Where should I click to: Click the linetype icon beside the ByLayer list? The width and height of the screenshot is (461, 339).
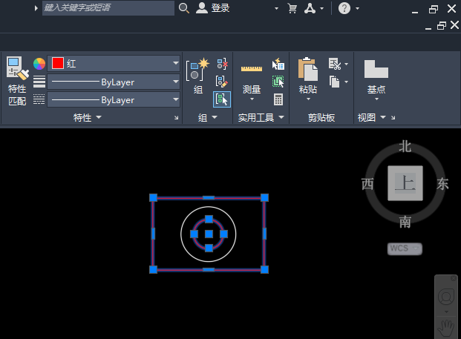point(39,99)
